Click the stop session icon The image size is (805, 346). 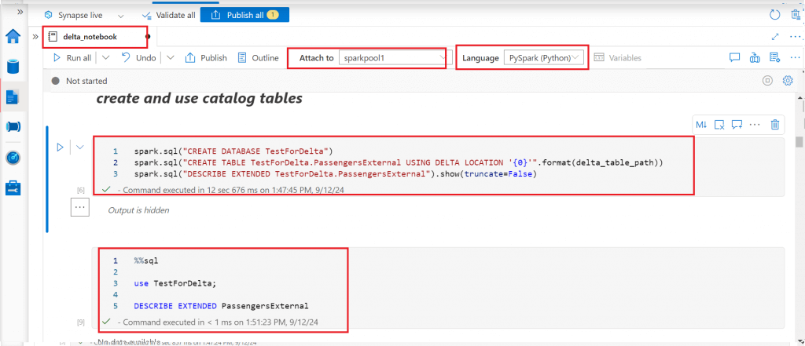pyautogui.click(x=768, y=81)
